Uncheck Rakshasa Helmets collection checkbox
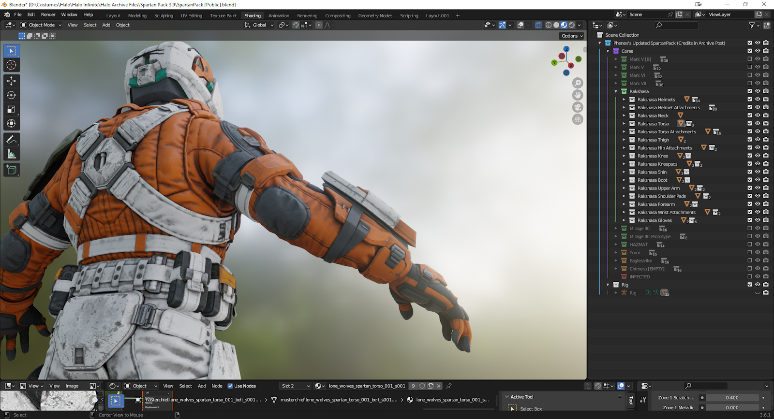 pyautogui.click(x=750, y=100)
